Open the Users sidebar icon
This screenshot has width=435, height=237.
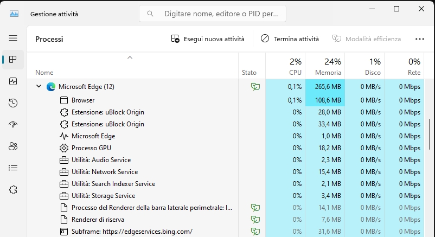coord(13,146)
